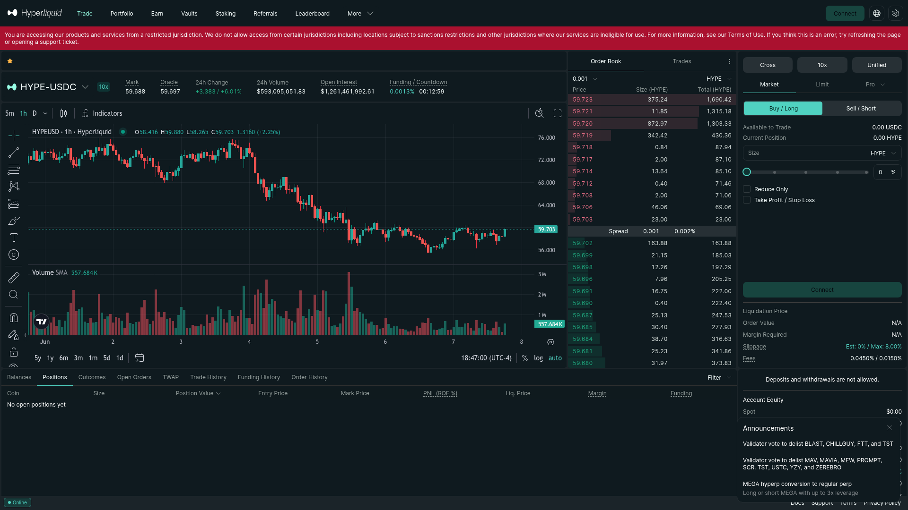Viewport: 908px width, 510px height.
Task: Set chart range to 5d
Action: pyautogui.click(x=107, y=358)
